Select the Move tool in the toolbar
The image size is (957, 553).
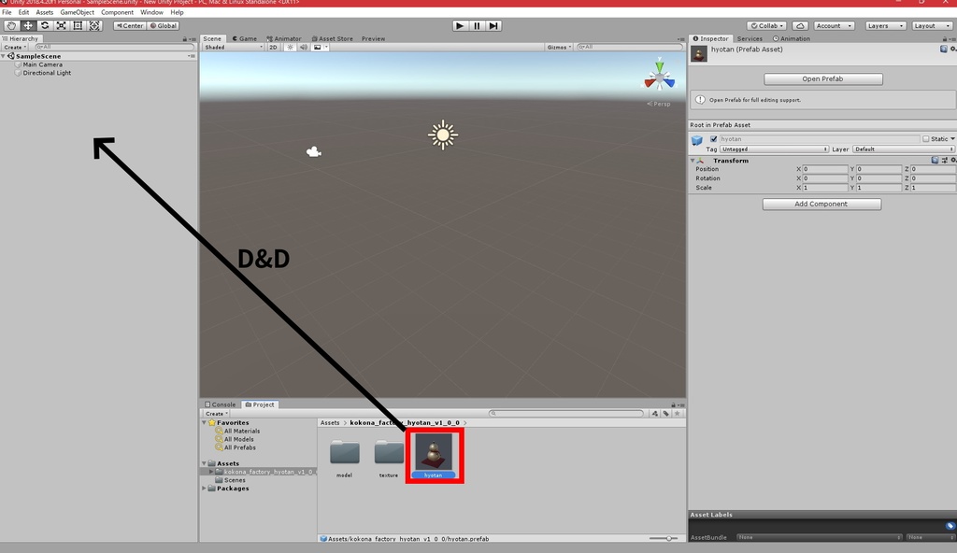pyautogui.click(x=27, y=25)
